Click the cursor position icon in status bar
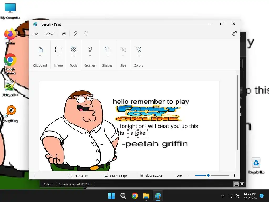This screenshot has width=269, height=202. pos(34,175)
